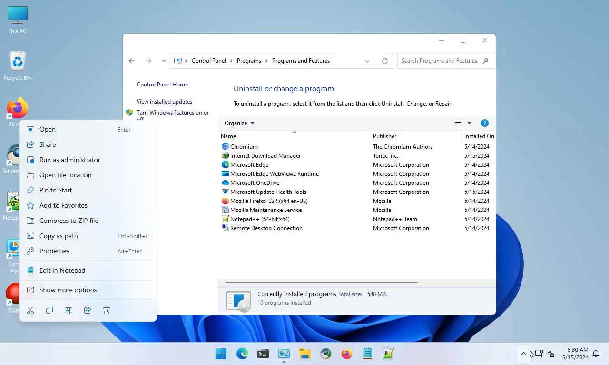Viewport: 609px width, 365px height.
Task: Select the Mozilla Maintenance Service row
Action: click(357, 210)
